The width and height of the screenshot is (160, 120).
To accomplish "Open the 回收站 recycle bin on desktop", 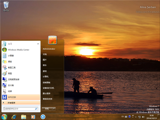I will 6,6.
